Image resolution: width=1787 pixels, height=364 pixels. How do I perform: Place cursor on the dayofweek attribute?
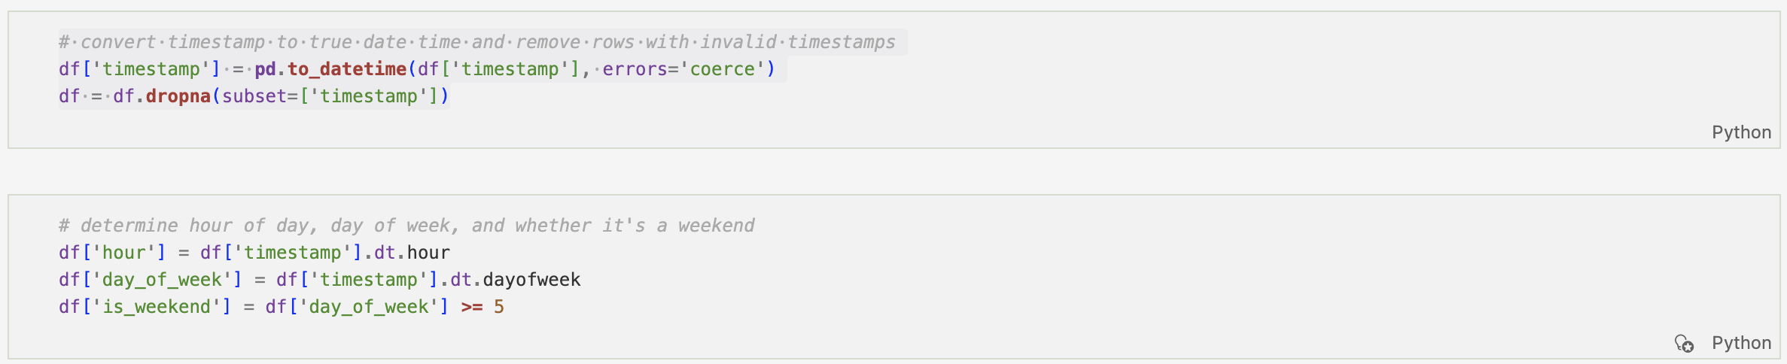pos(531,280)
